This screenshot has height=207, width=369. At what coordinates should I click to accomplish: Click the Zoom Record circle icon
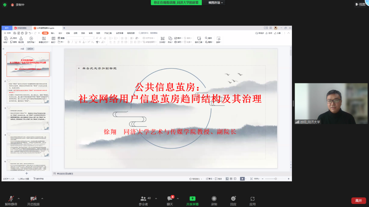pos(214,198)
